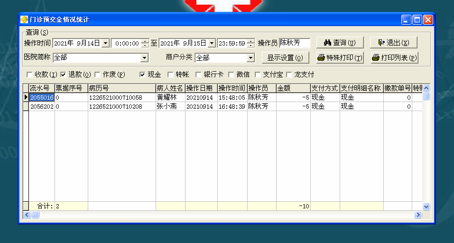The width and height of the screenshot is (454, 243).
Task: Expand the 商户分类 combo box
Action: coord(250,58)
